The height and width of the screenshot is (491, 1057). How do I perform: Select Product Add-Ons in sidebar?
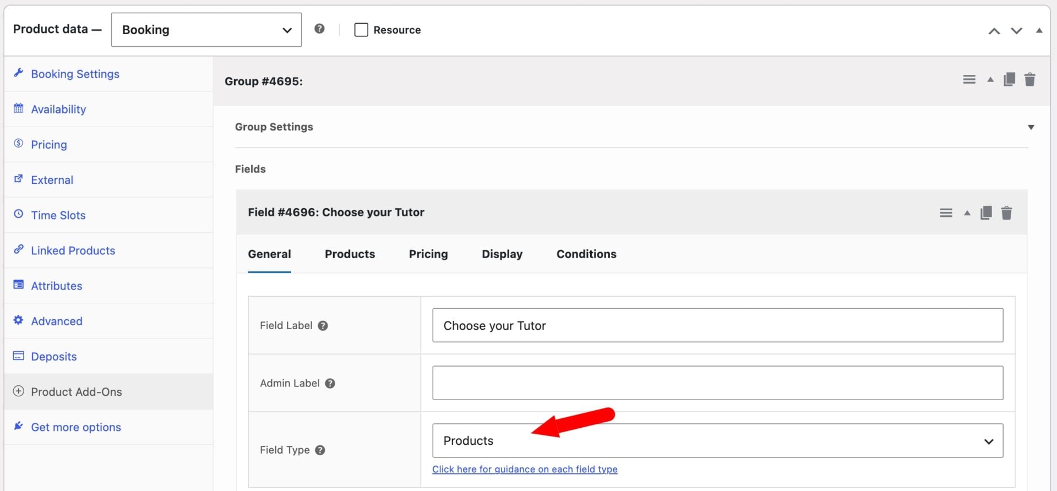coord(77,391)
